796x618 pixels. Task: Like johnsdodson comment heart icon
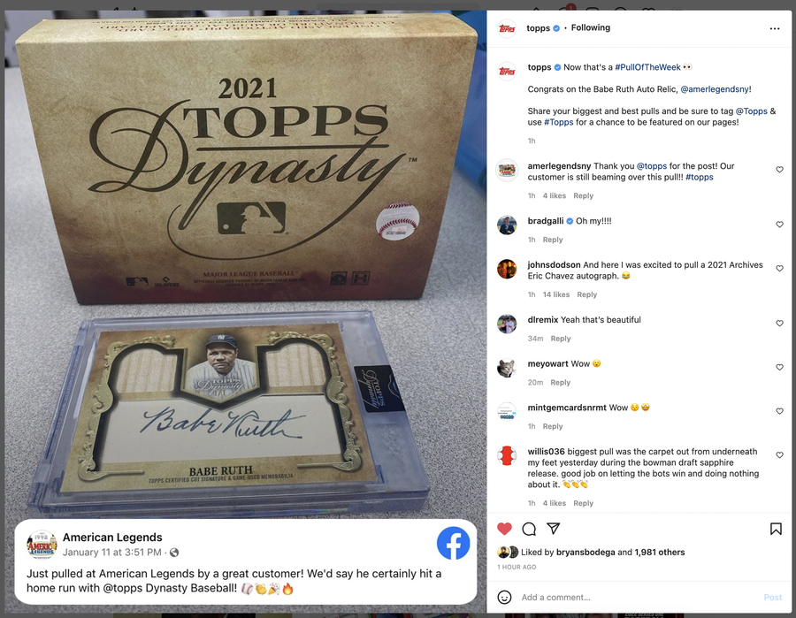[x=780, y=269]
